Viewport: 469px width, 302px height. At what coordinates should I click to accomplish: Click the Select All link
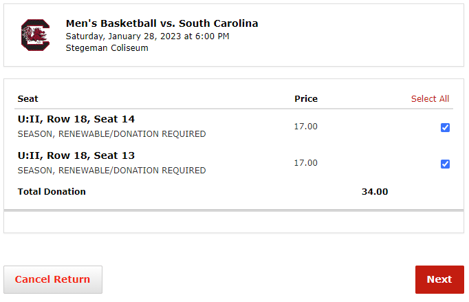(x=430, y=98)
